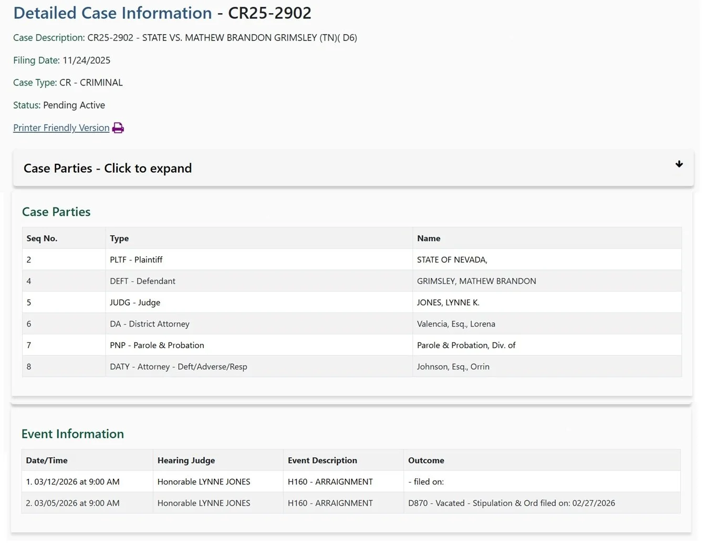The height and width of the screenshot is (547, 707).
Task: Click the Seq No. column header
Action: coord(42,238)
